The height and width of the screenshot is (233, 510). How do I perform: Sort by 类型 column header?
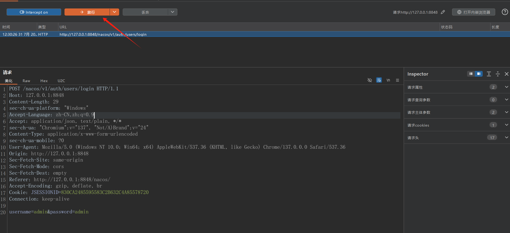[48, 27]
